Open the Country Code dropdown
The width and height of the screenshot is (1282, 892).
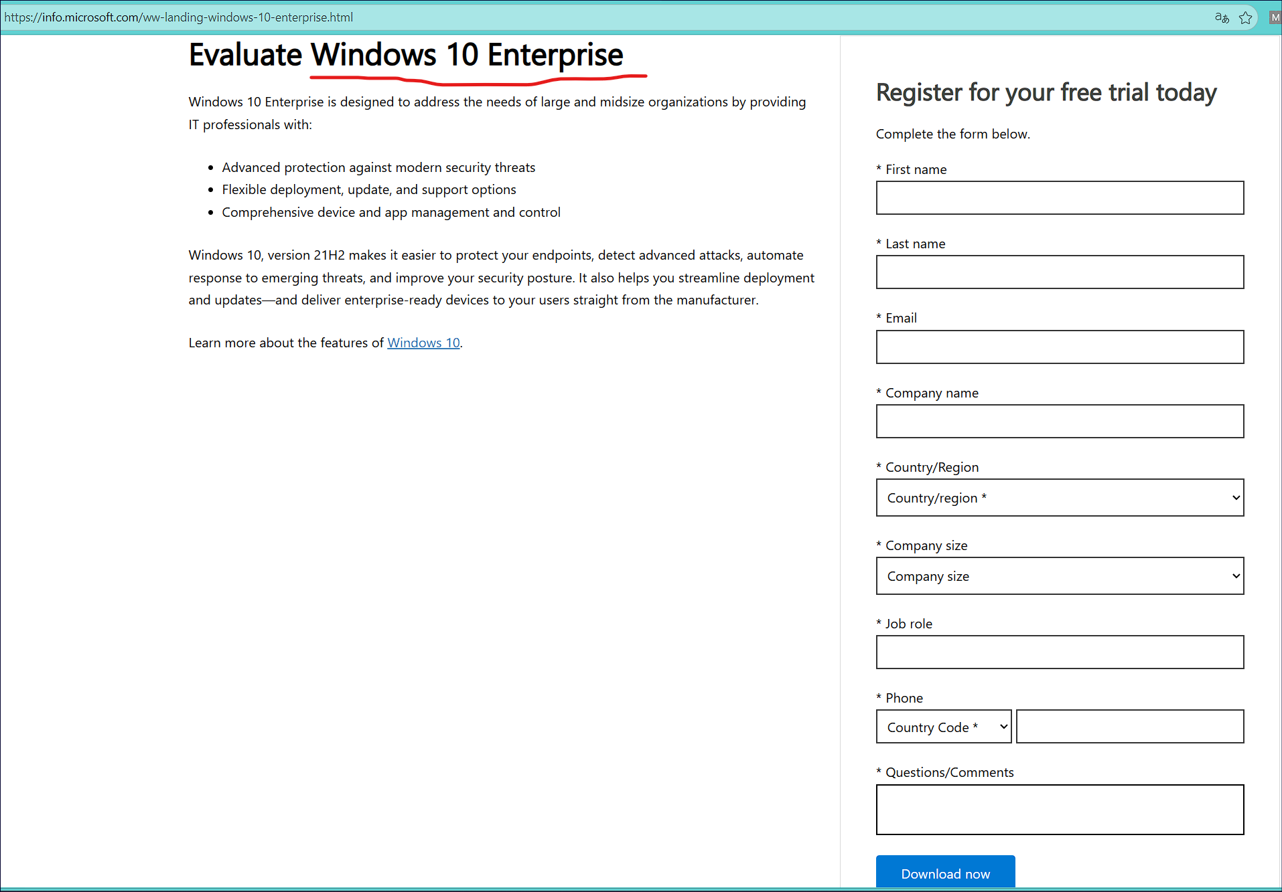tap(944, 727)
